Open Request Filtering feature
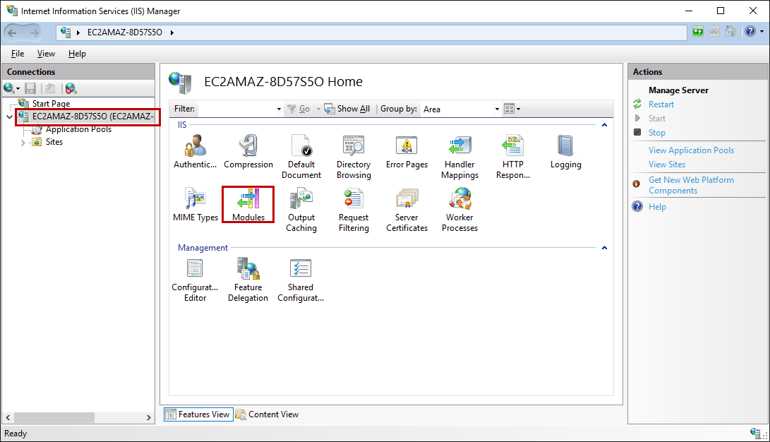 354,210
